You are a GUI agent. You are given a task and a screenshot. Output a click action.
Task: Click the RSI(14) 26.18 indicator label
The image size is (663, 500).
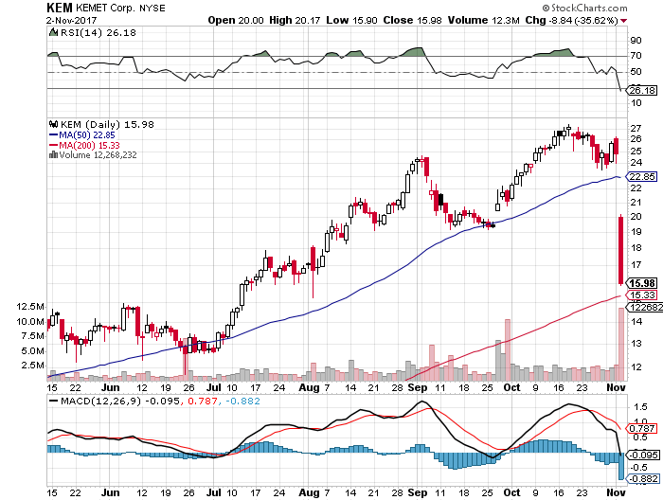pyautogui.click(x=85, y=31)
